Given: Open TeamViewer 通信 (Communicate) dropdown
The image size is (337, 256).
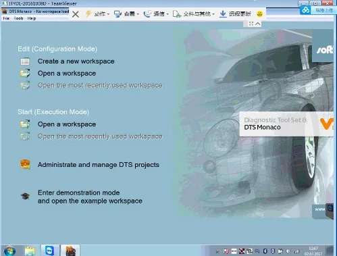Looking at the screenshot, I should point(156,14).
